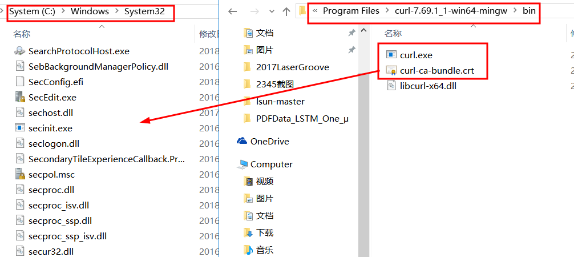Viewport: 574px width, 257px height.
Task: Click the Computer icon in navigation pane
Action: click(242, 164)
